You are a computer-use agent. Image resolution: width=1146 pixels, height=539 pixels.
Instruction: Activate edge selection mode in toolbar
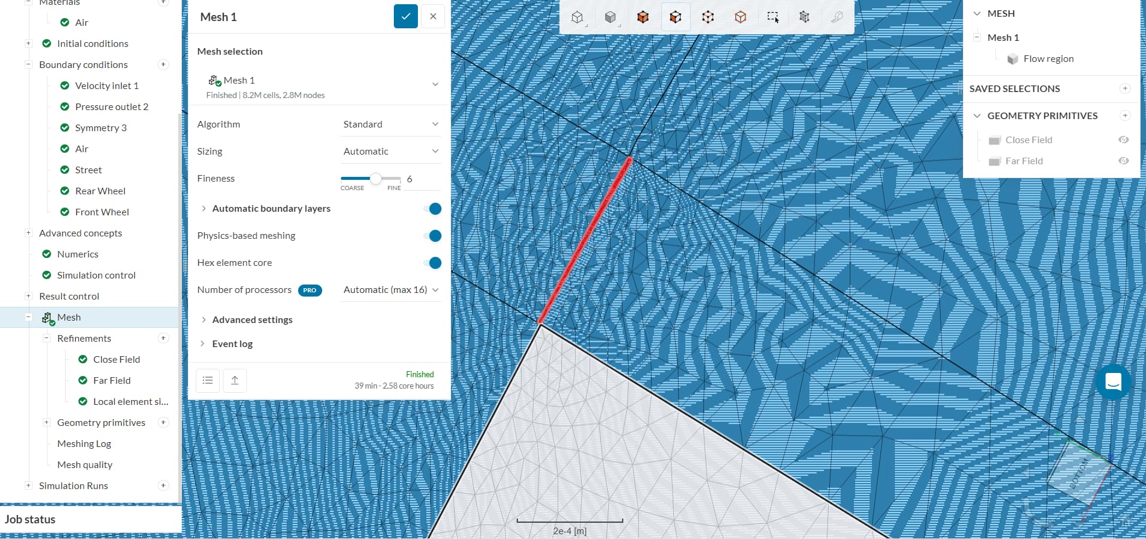point(740,17)
